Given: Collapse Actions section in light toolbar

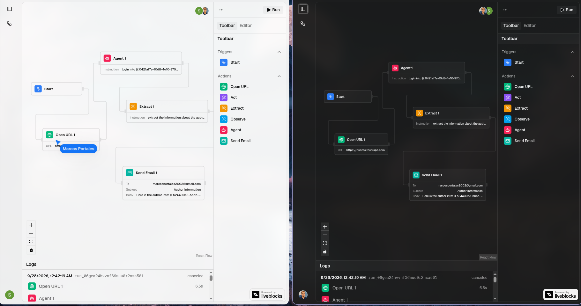Looking at the screenshot, I should [x=279, y=76].
